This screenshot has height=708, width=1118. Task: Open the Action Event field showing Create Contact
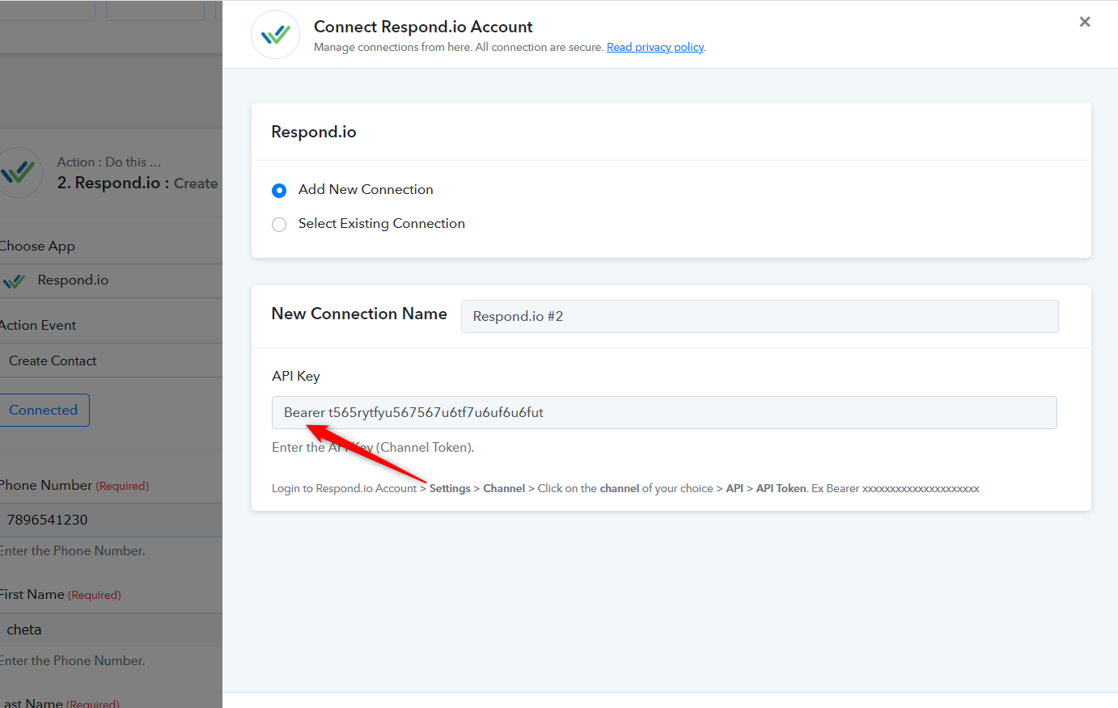pyautogui.click(x=111, y=360)
